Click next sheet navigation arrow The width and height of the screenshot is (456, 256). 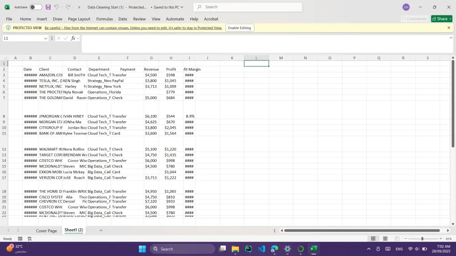pyautogui.click(x=18, y=231)
